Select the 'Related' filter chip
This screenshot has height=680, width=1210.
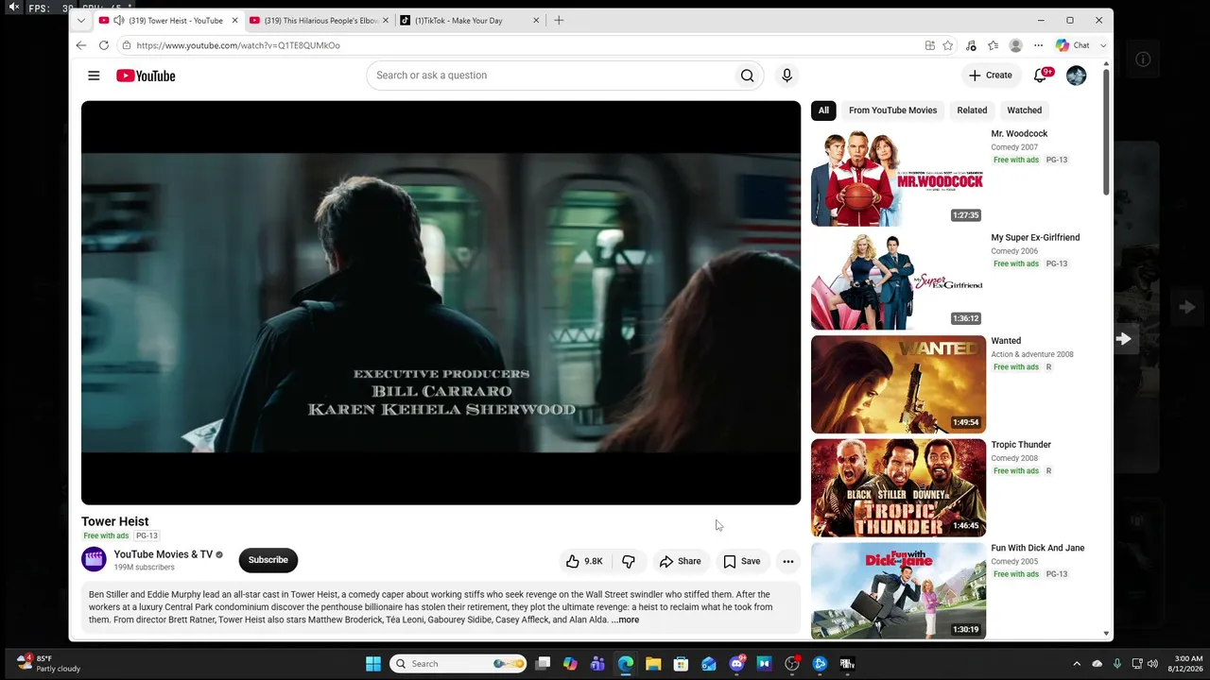pyautogui.click(x=972, y=110)
